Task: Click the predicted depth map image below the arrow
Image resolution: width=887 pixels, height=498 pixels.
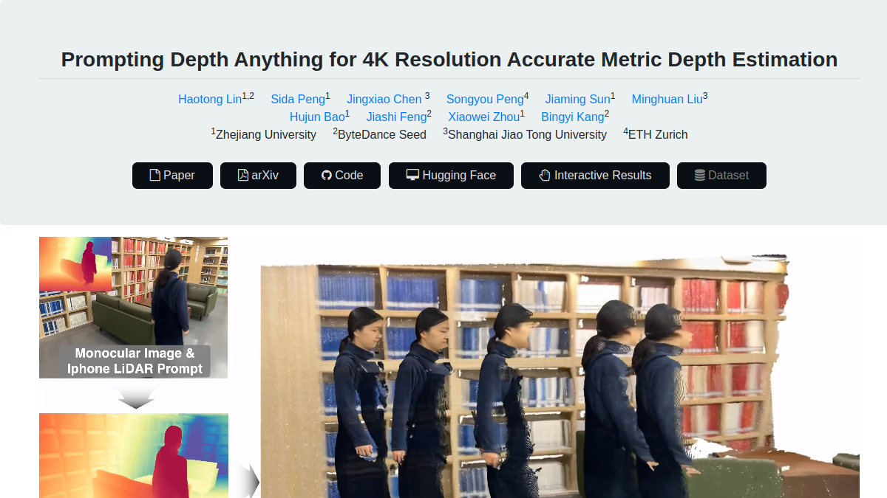Action: 134,455
